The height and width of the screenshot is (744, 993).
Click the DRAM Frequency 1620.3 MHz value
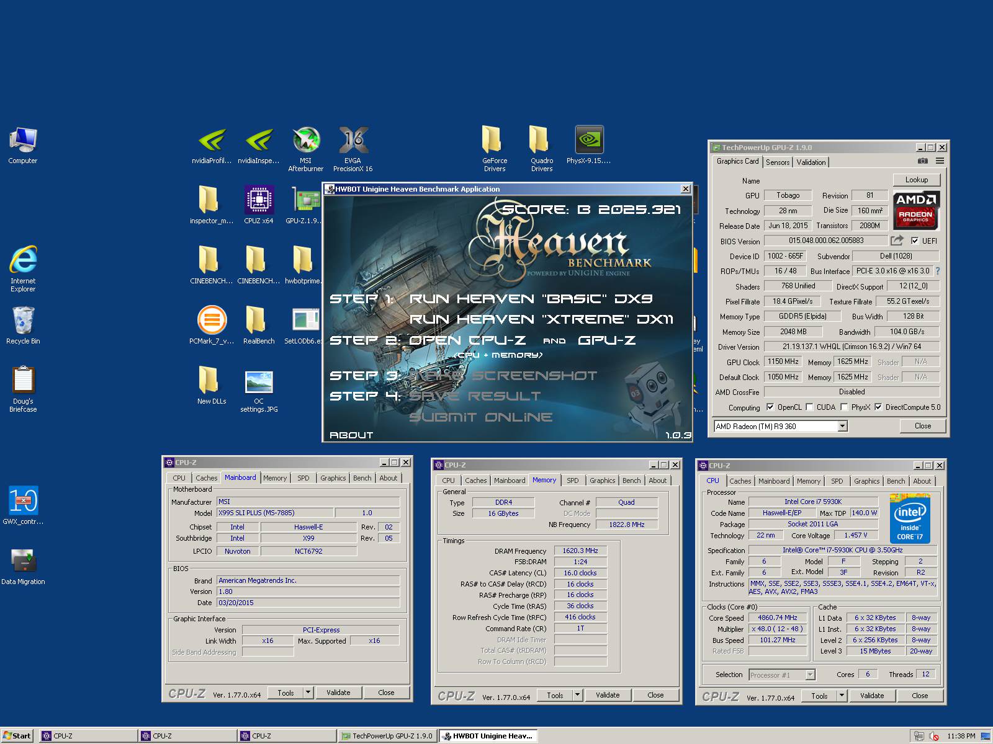580,551
